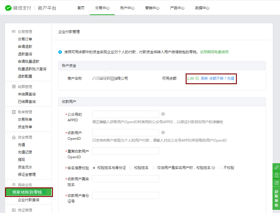Click the 凭证管理 section icon
280x213 pixels.
[x=14, y=210]
